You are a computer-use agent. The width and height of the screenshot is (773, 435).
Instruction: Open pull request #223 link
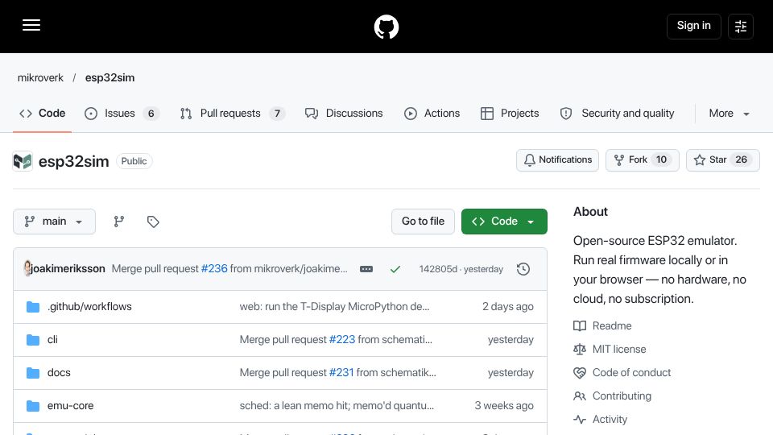point(341,340)
